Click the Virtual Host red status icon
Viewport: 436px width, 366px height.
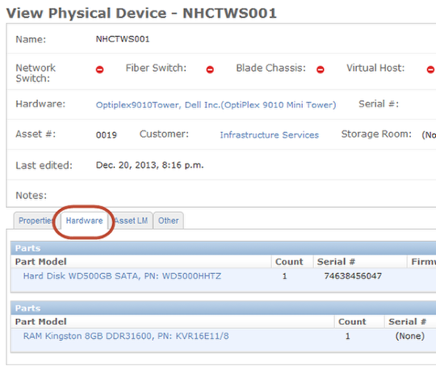point(430,69)
